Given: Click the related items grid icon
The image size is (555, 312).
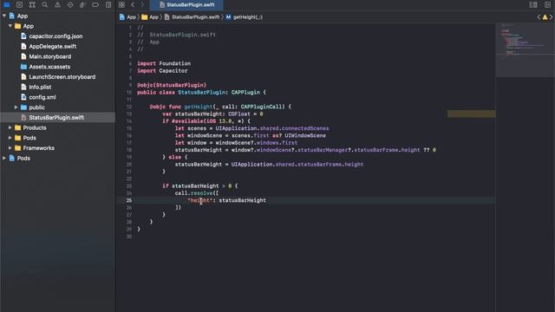Looking at the screenshot, I should (x=121, y=4).
